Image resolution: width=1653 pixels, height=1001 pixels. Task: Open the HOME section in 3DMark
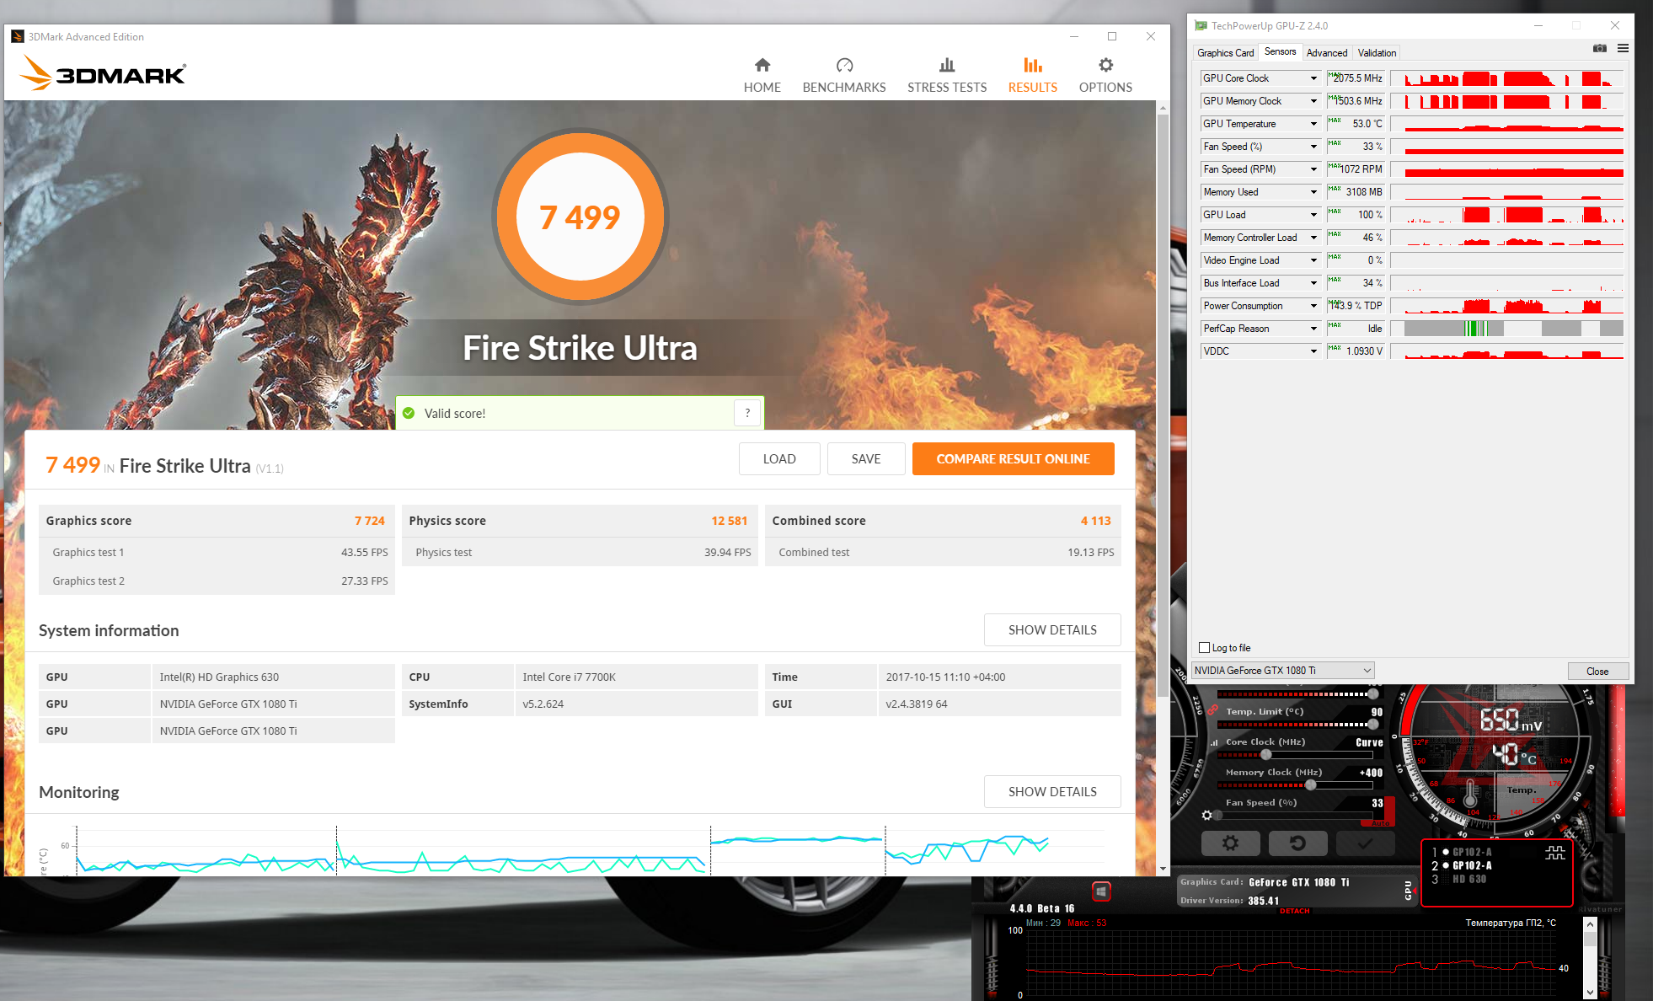762,74
